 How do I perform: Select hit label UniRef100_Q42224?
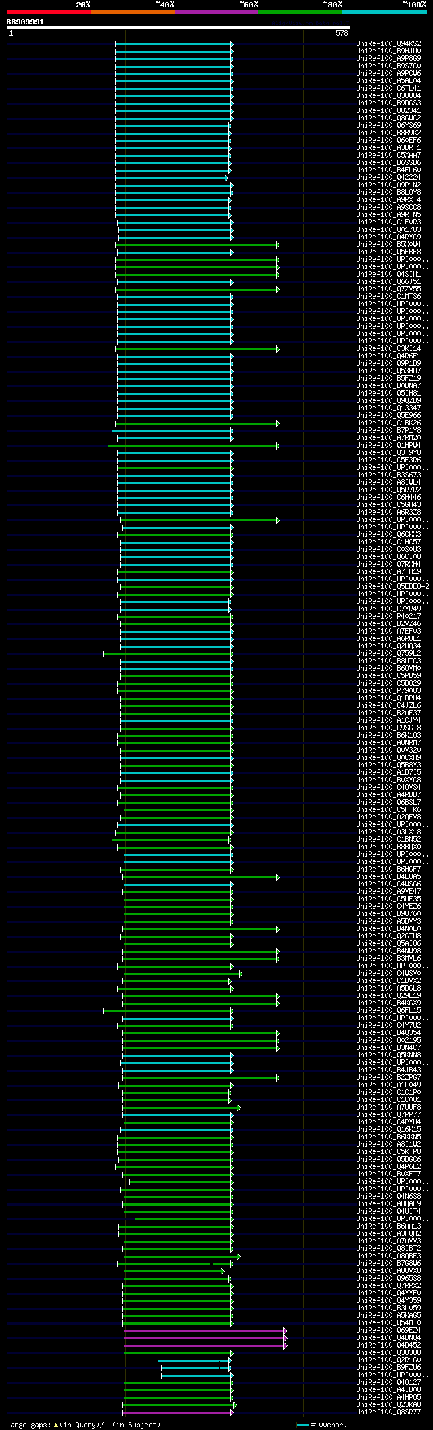pos(388,177)
